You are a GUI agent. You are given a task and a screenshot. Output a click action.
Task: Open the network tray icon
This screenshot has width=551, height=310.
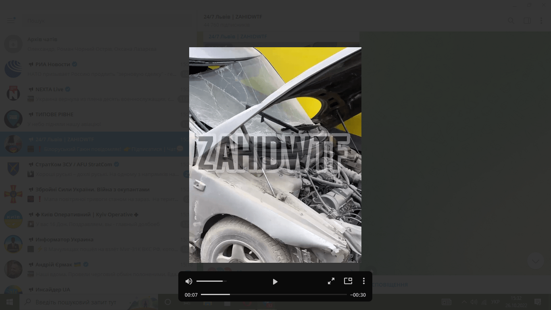(x=484, y=302)
